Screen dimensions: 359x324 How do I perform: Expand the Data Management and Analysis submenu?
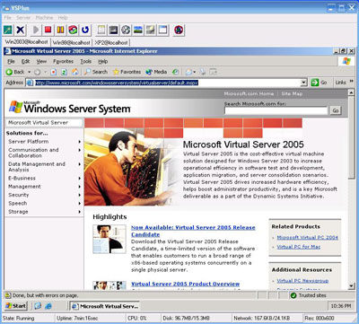tap(80, 164)
